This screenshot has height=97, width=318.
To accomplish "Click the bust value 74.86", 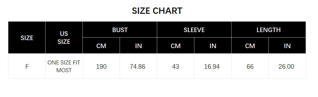I will coord(138,66).
